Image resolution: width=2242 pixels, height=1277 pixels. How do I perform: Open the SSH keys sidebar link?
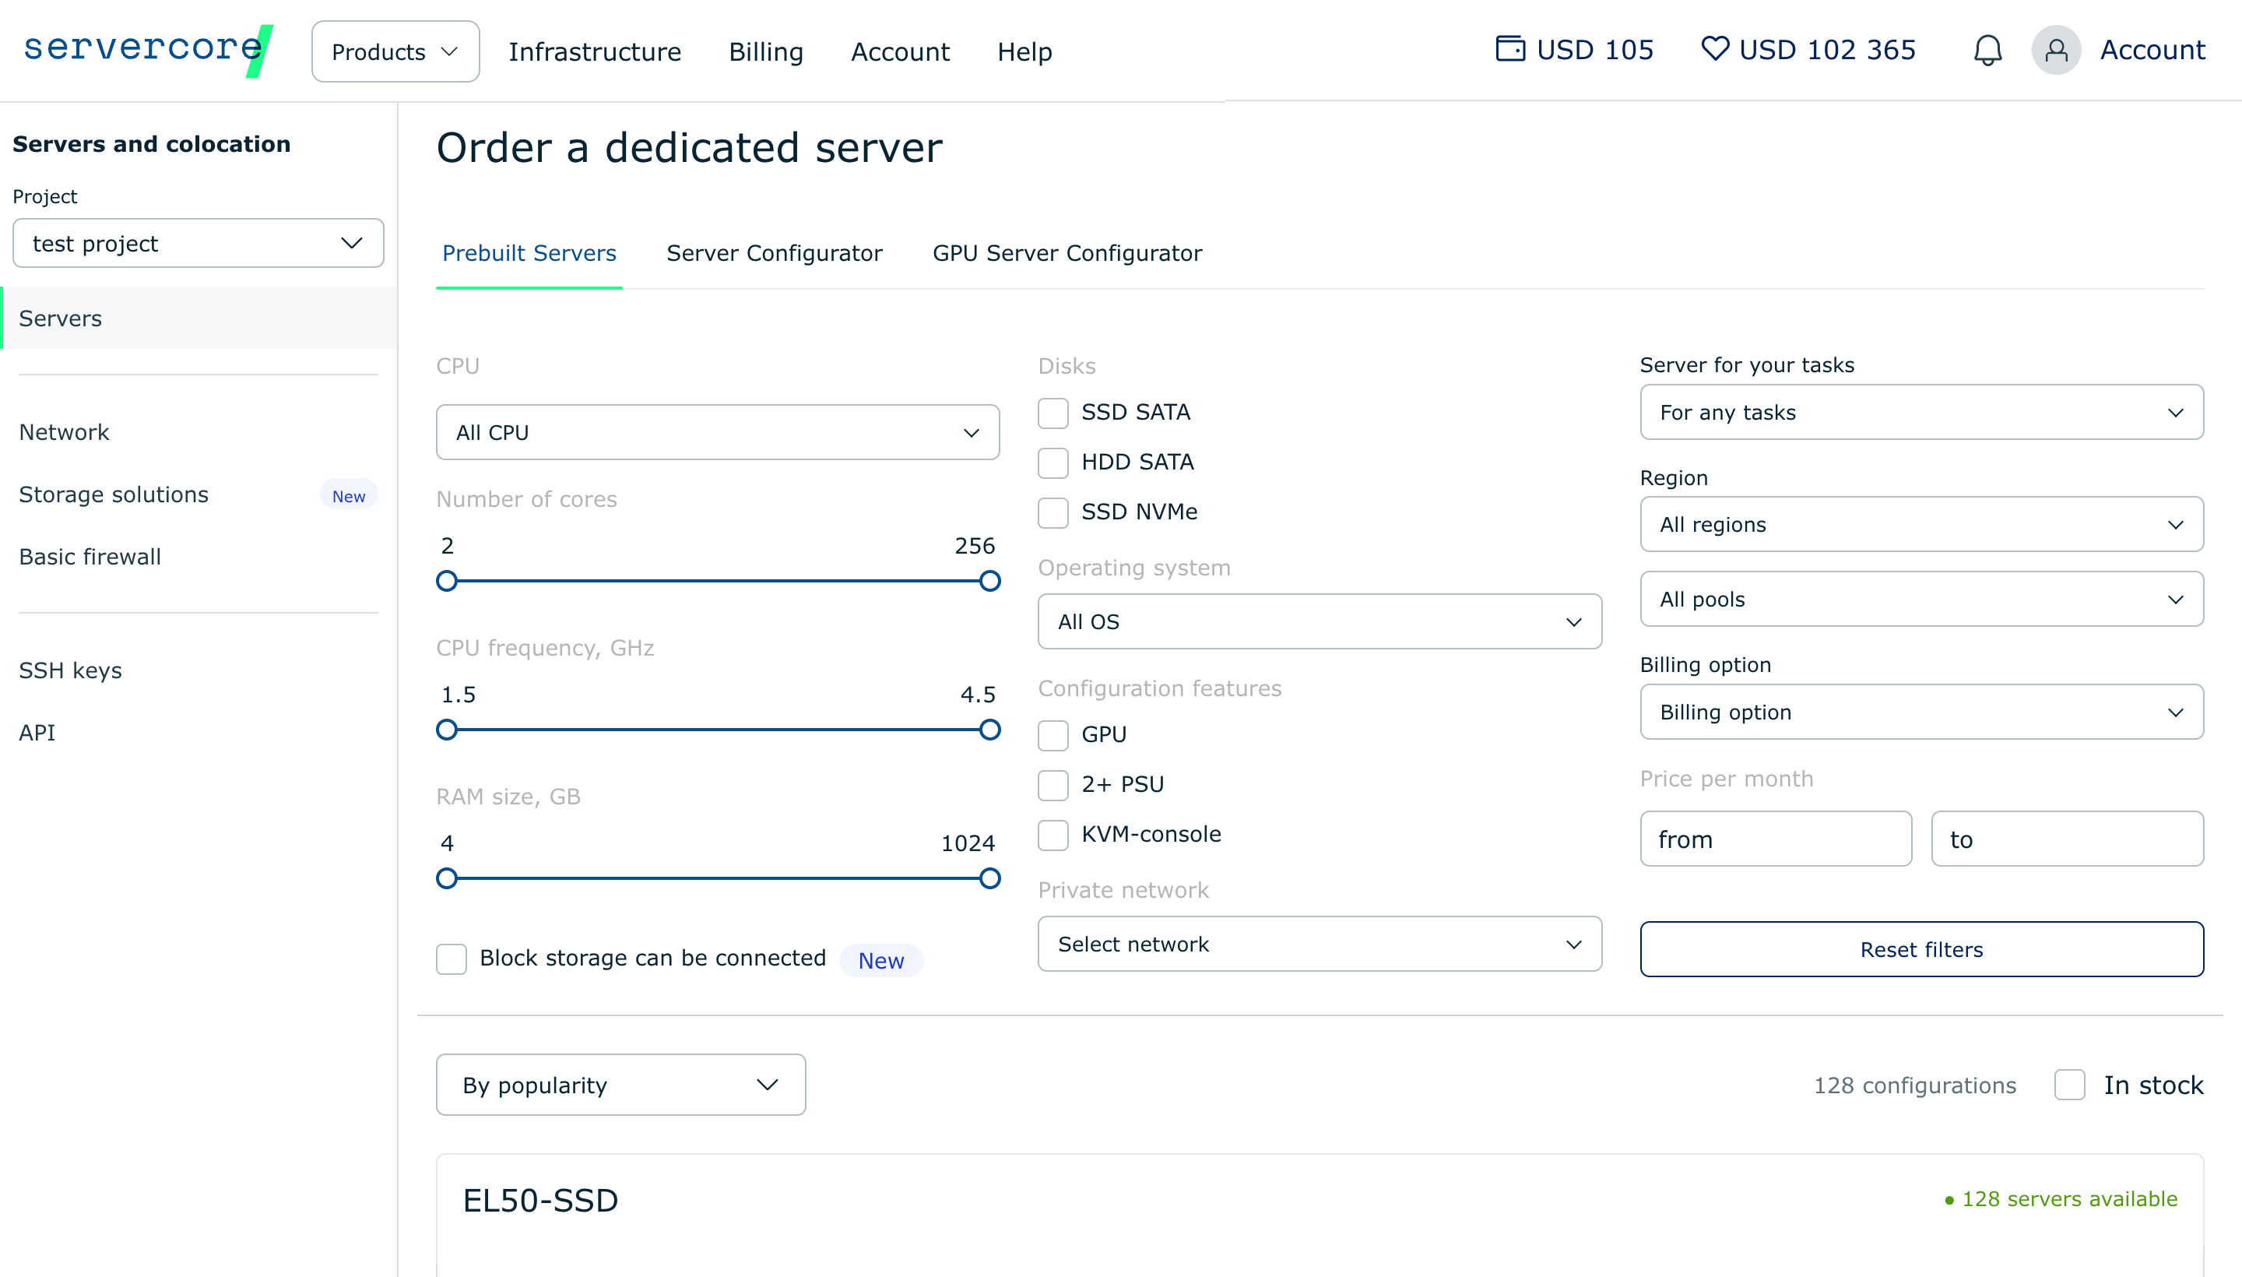(x=70, y=670)
